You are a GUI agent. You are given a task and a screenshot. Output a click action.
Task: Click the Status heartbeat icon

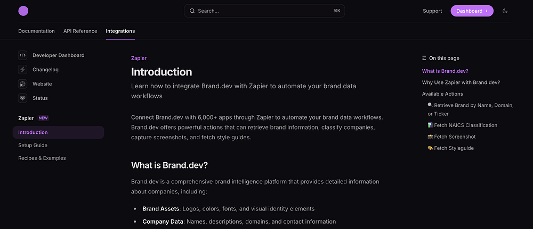click(22, 98)
